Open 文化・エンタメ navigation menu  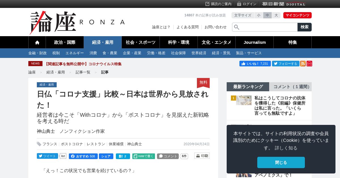click(x=216, y=42)
